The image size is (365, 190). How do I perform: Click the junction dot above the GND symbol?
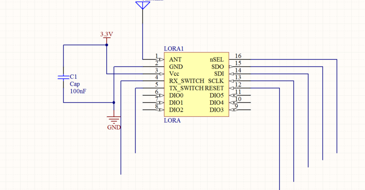114,103
